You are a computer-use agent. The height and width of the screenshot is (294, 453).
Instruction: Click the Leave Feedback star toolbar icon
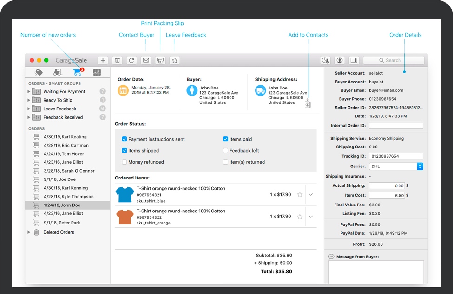(x=174, y=60)
